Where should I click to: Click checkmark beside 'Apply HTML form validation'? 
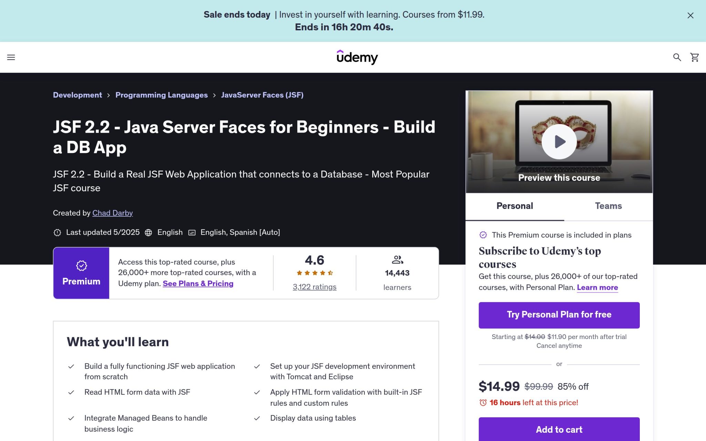click(257, 392)
